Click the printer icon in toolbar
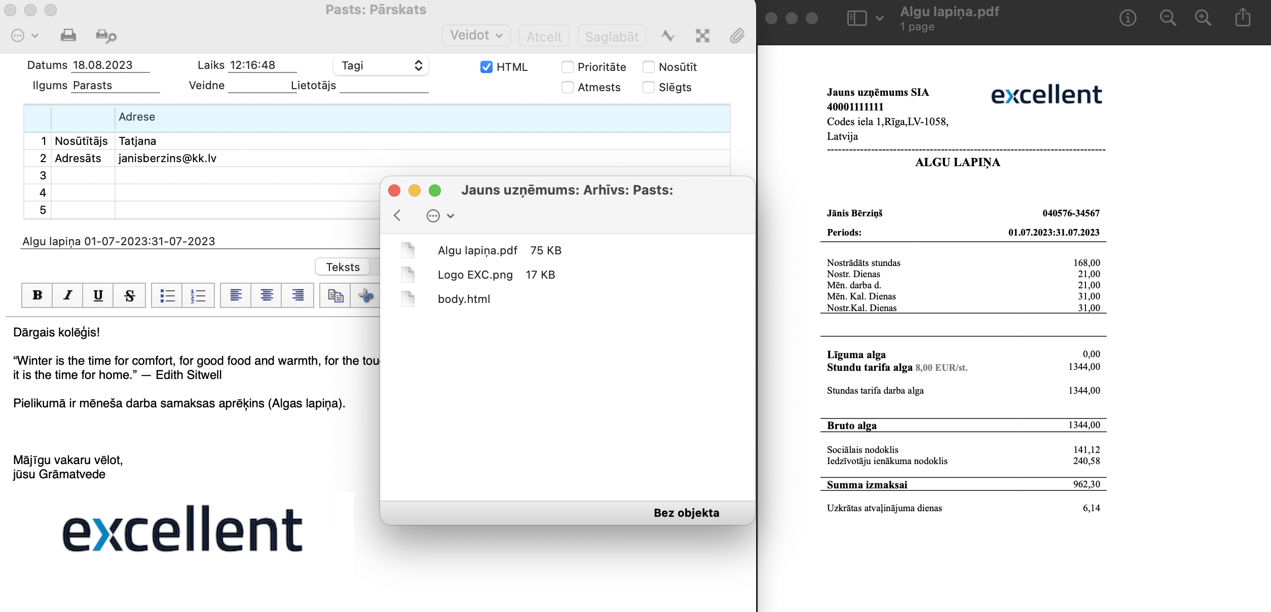 point(68,35)
